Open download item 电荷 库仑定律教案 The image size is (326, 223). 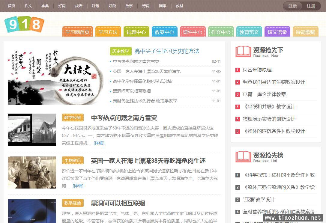pos(264,94)
